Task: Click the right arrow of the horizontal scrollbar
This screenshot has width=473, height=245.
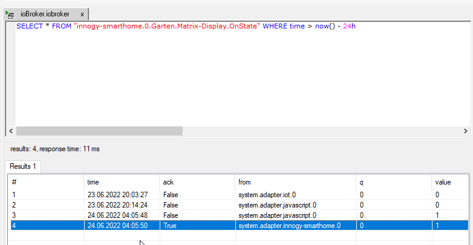Action: [466, 131]
